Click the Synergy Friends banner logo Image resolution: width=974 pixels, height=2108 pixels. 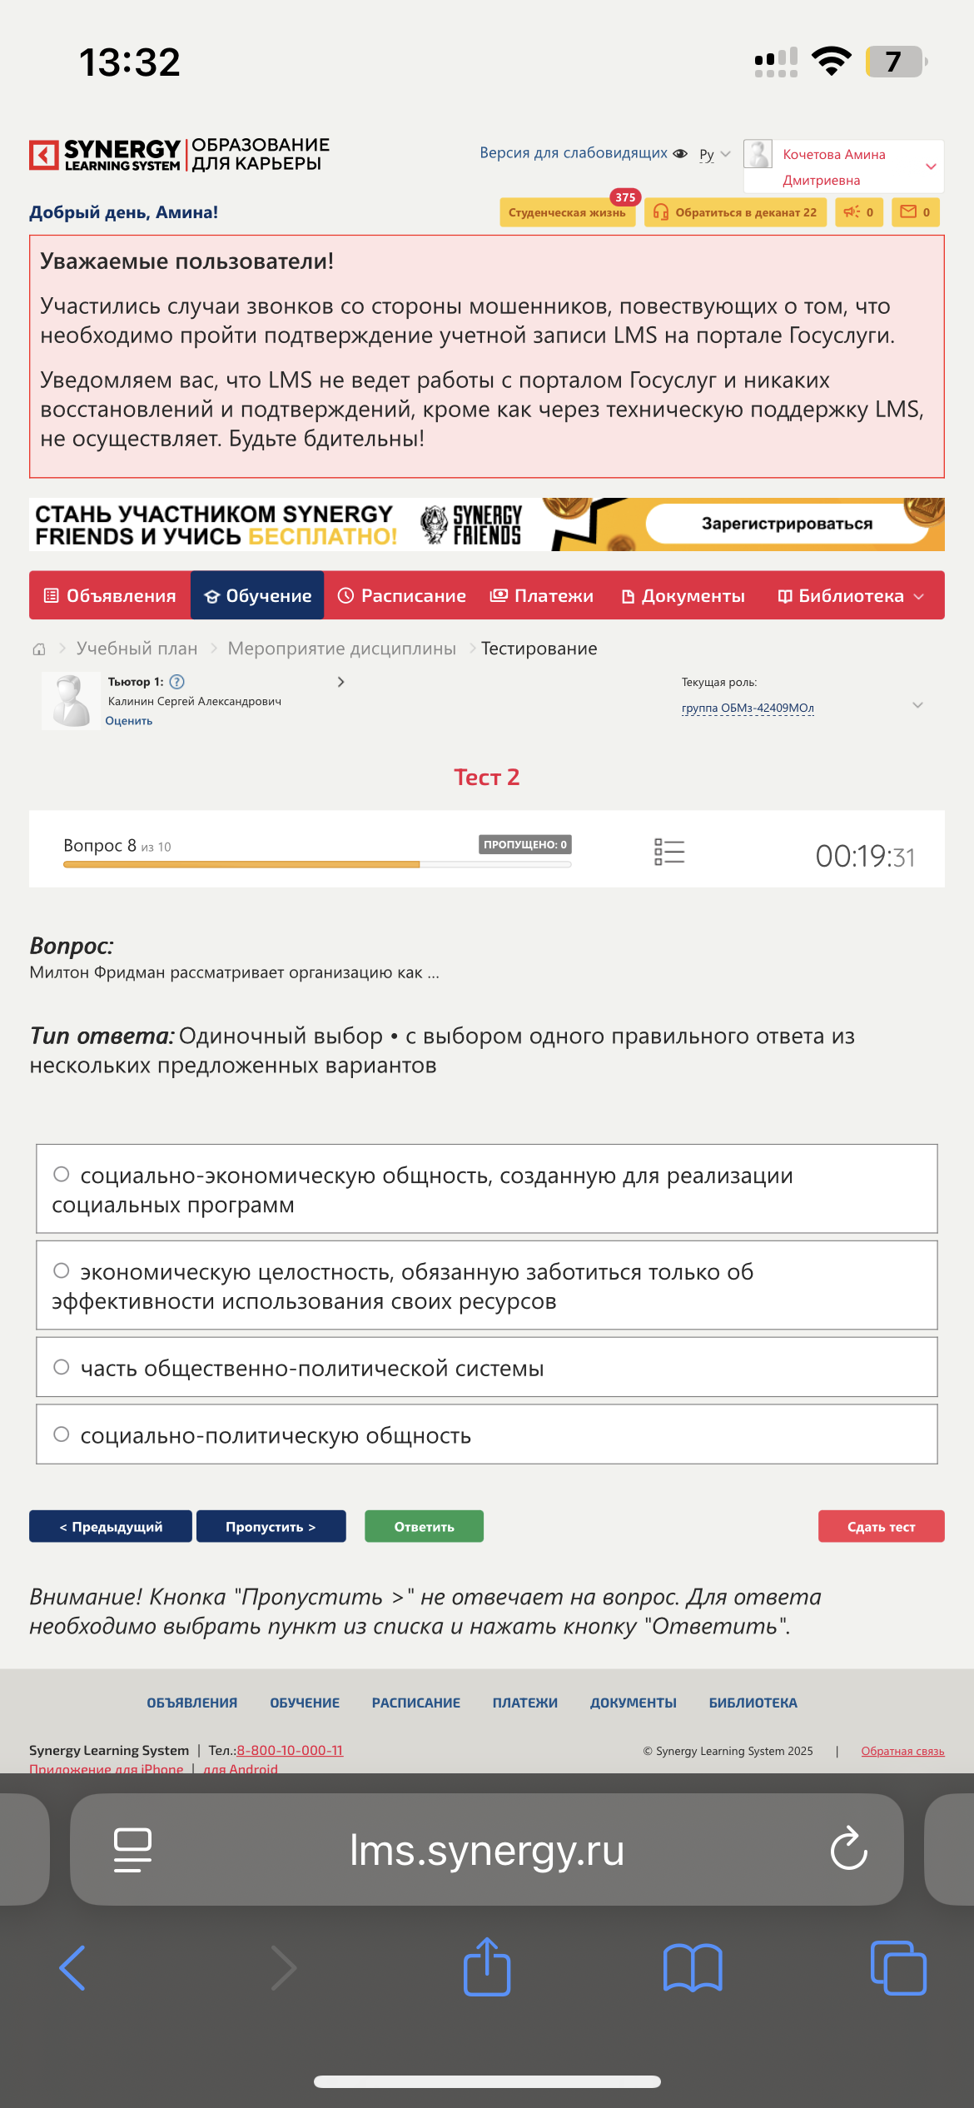pyautogui.click(x=471, y=525)
